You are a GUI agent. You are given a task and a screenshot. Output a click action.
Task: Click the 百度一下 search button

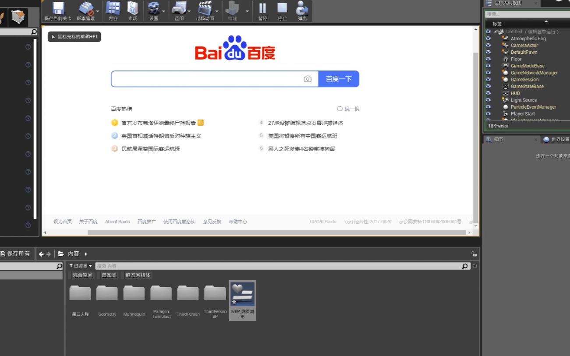click(339, 79)
